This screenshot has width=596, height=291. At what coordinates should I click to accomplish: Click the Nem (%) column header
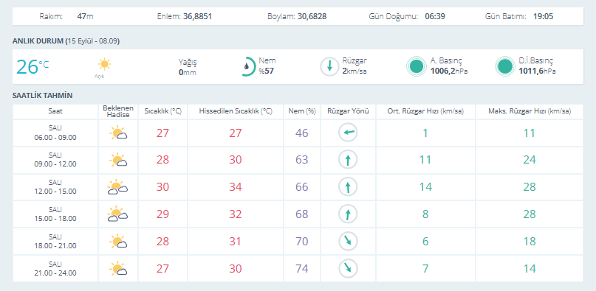302,111
